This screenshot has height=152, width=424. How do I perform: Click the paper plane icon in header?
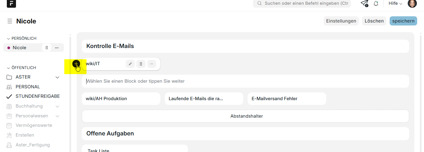(364, 4)
